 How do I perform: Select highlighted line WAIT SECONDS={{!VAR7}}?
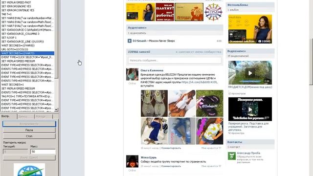tap(27, 53)
